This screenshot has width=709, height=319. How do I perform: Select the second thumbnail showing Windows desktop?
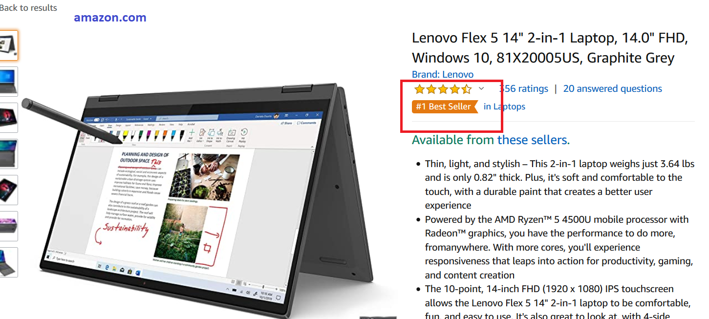[x=8, y=82]
